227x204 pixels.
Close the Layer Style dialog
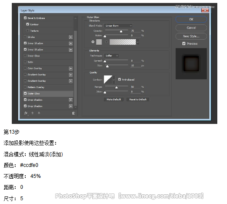(205, 10)
